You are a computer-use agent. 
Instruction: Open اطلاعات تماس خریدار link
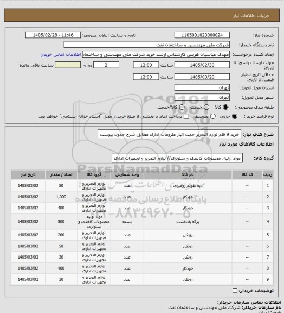tap(61, 54)
